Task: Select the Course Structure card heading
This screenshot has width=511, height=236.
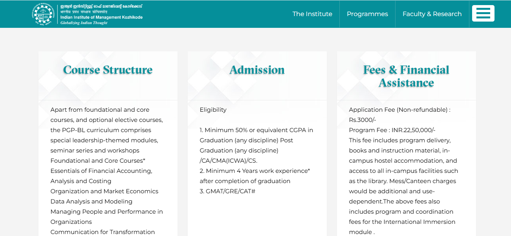Action: tap(108, 70)
